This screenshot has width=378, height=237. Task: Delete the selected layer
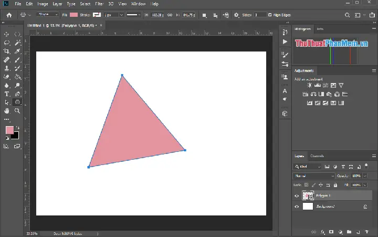click(x=366, y=232)
